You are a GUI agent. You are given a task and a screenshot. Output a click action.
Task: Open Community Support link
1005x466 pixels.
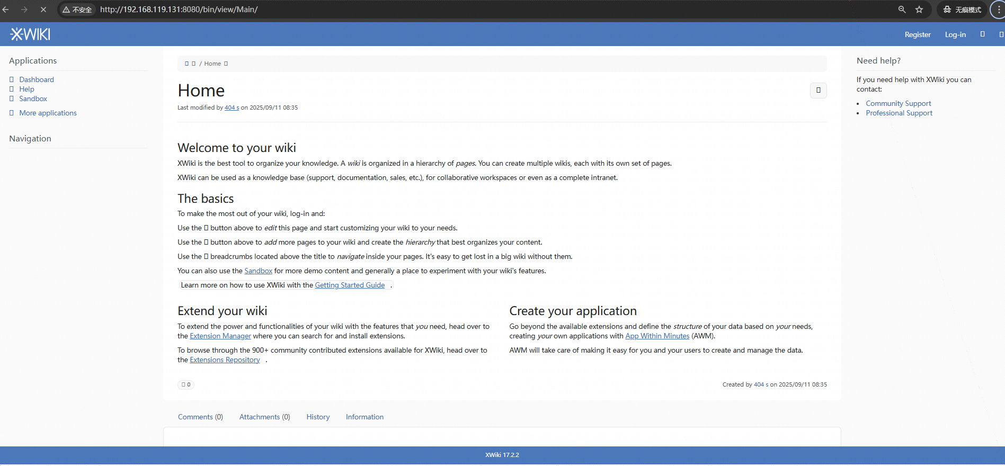tap(898, 103)
